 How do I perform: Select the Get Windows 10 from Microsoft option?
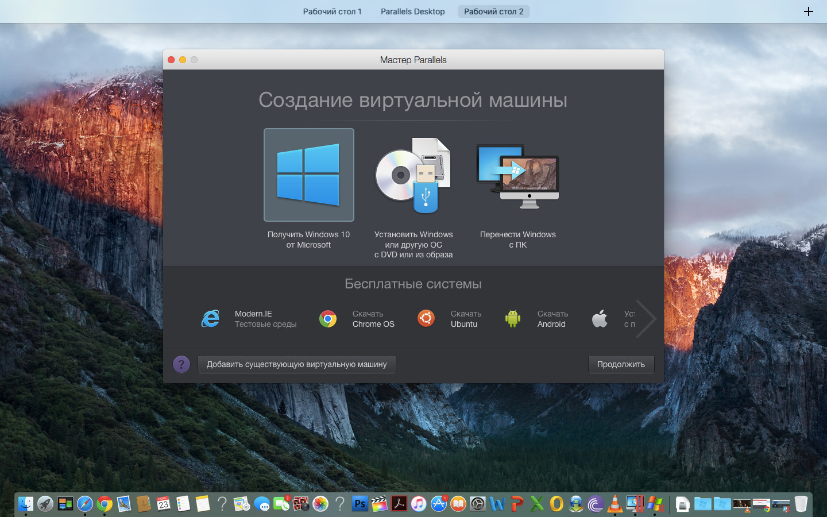(309, 175)
